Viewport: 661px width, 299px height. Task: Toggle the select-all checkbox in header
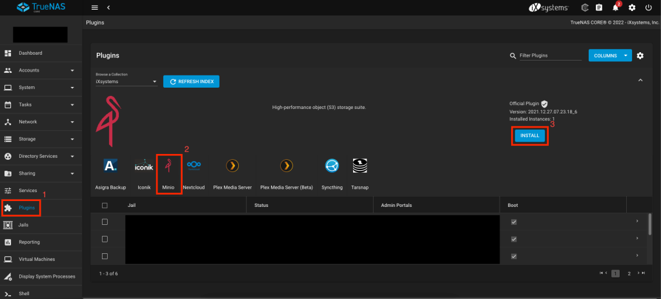105,206
